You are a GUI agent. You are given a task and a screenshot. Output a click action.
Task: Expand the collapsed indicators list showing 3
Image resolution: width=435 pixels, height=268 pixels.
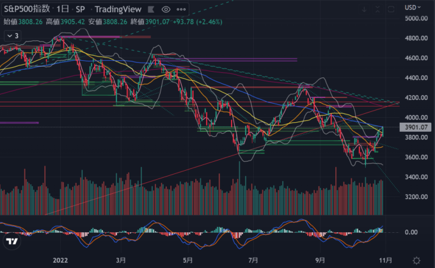13,36
